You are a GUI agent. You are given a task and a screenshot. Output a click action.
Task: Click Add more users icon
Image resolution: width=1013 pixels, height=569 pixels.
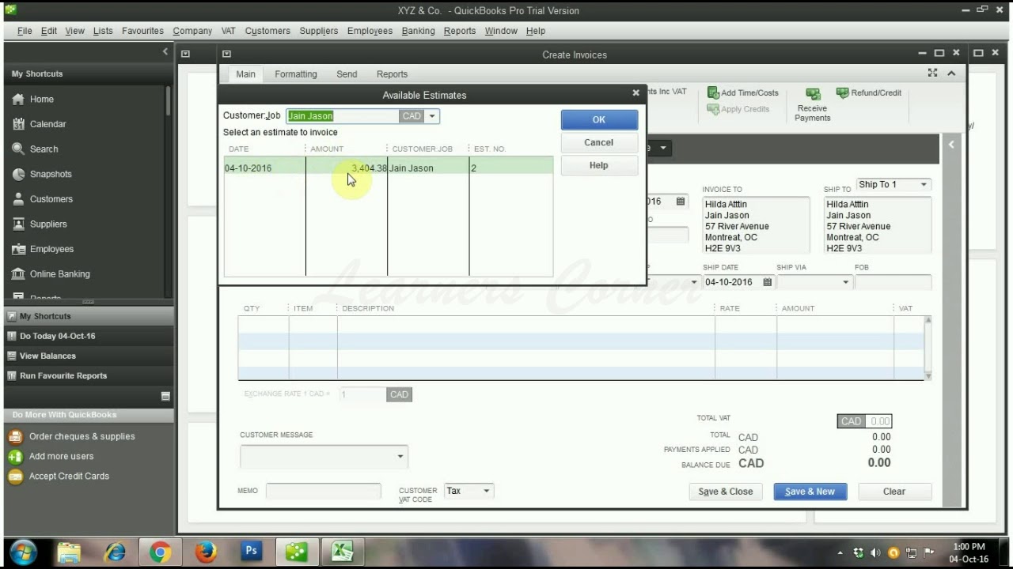(15, 456)
